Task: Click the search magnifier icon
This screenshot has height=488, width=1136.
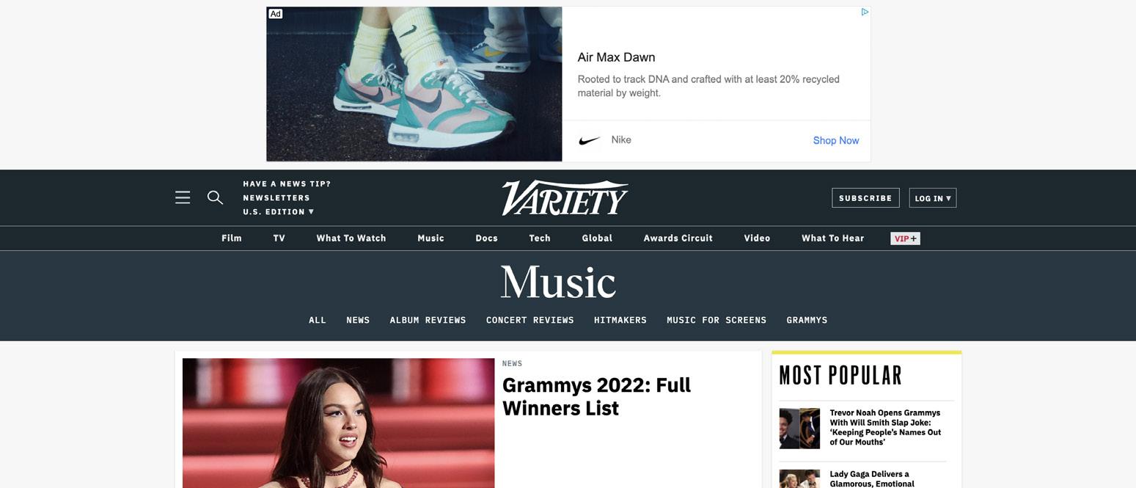Action: [215, 197]
